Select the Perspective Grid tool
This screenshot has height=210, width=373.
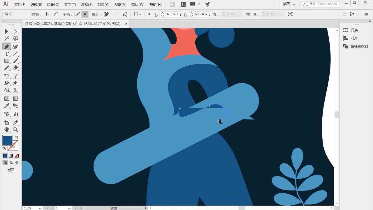15,90
